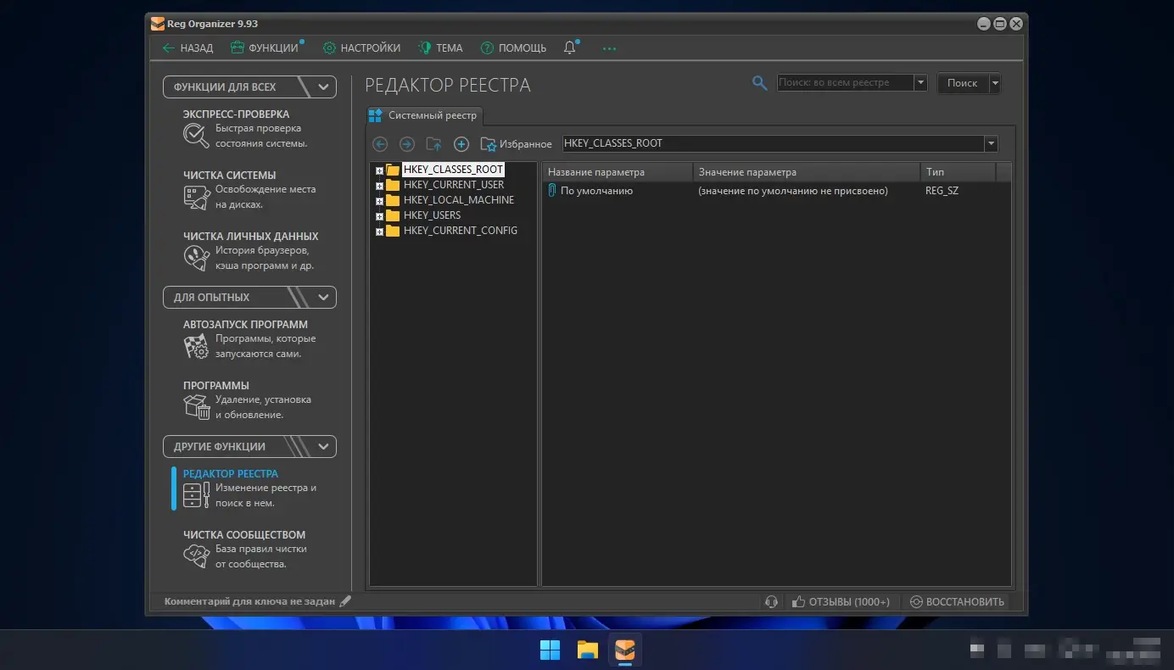1174x670 pixels.
Task: Click the blue magnifier search icon
Action: tap(759, 83)
